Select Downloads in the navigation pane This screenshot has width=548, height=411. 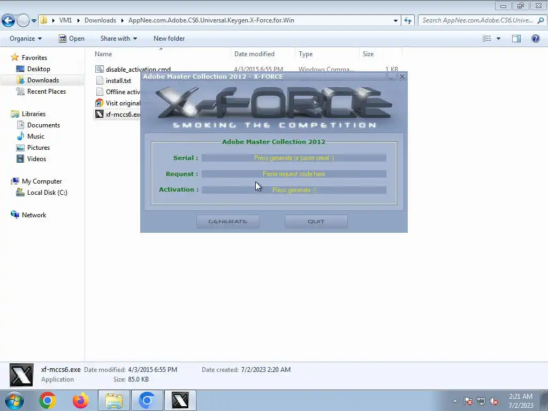43,80
